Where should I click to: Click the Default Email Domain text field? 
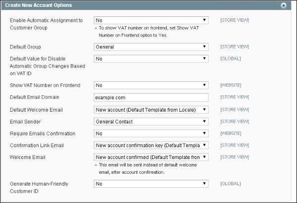pos(151,97)
